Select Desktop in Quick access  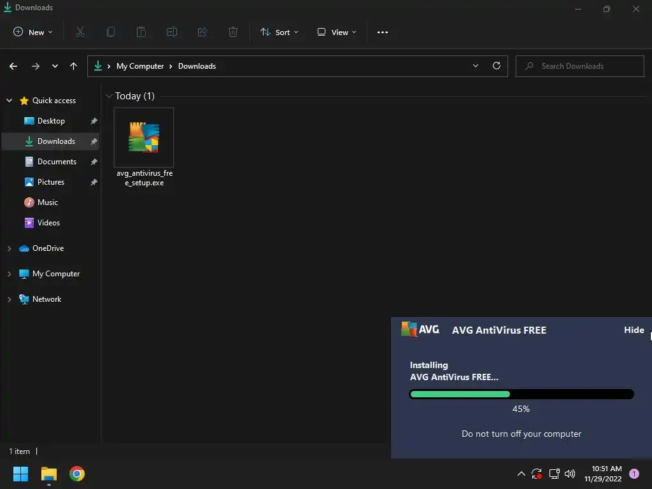click(x=51, y=121)
